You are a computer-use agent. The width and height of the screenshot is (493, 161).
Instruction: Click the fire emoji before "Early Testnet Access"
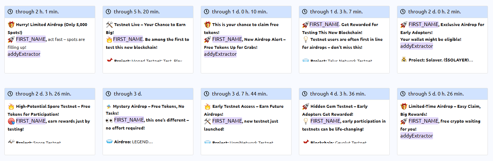(x=207, y=106)
